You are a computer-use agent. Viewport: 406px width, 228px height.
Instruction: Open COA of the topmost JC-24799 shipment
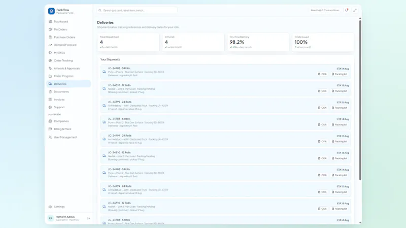[x=322, y=108]
